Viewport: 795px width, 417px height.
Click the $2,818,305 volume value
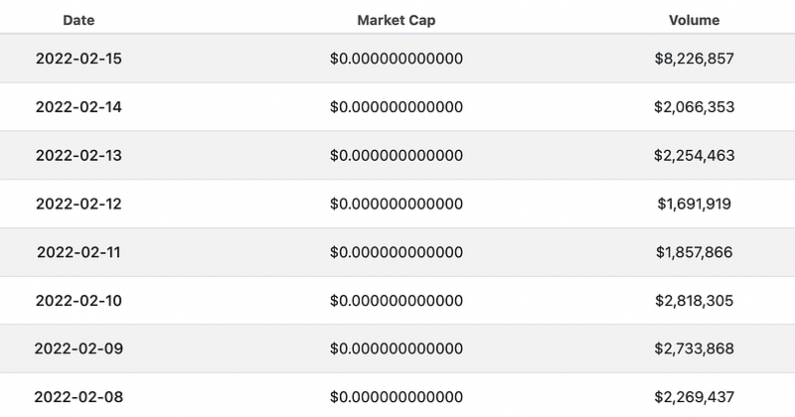coord(694,301)
